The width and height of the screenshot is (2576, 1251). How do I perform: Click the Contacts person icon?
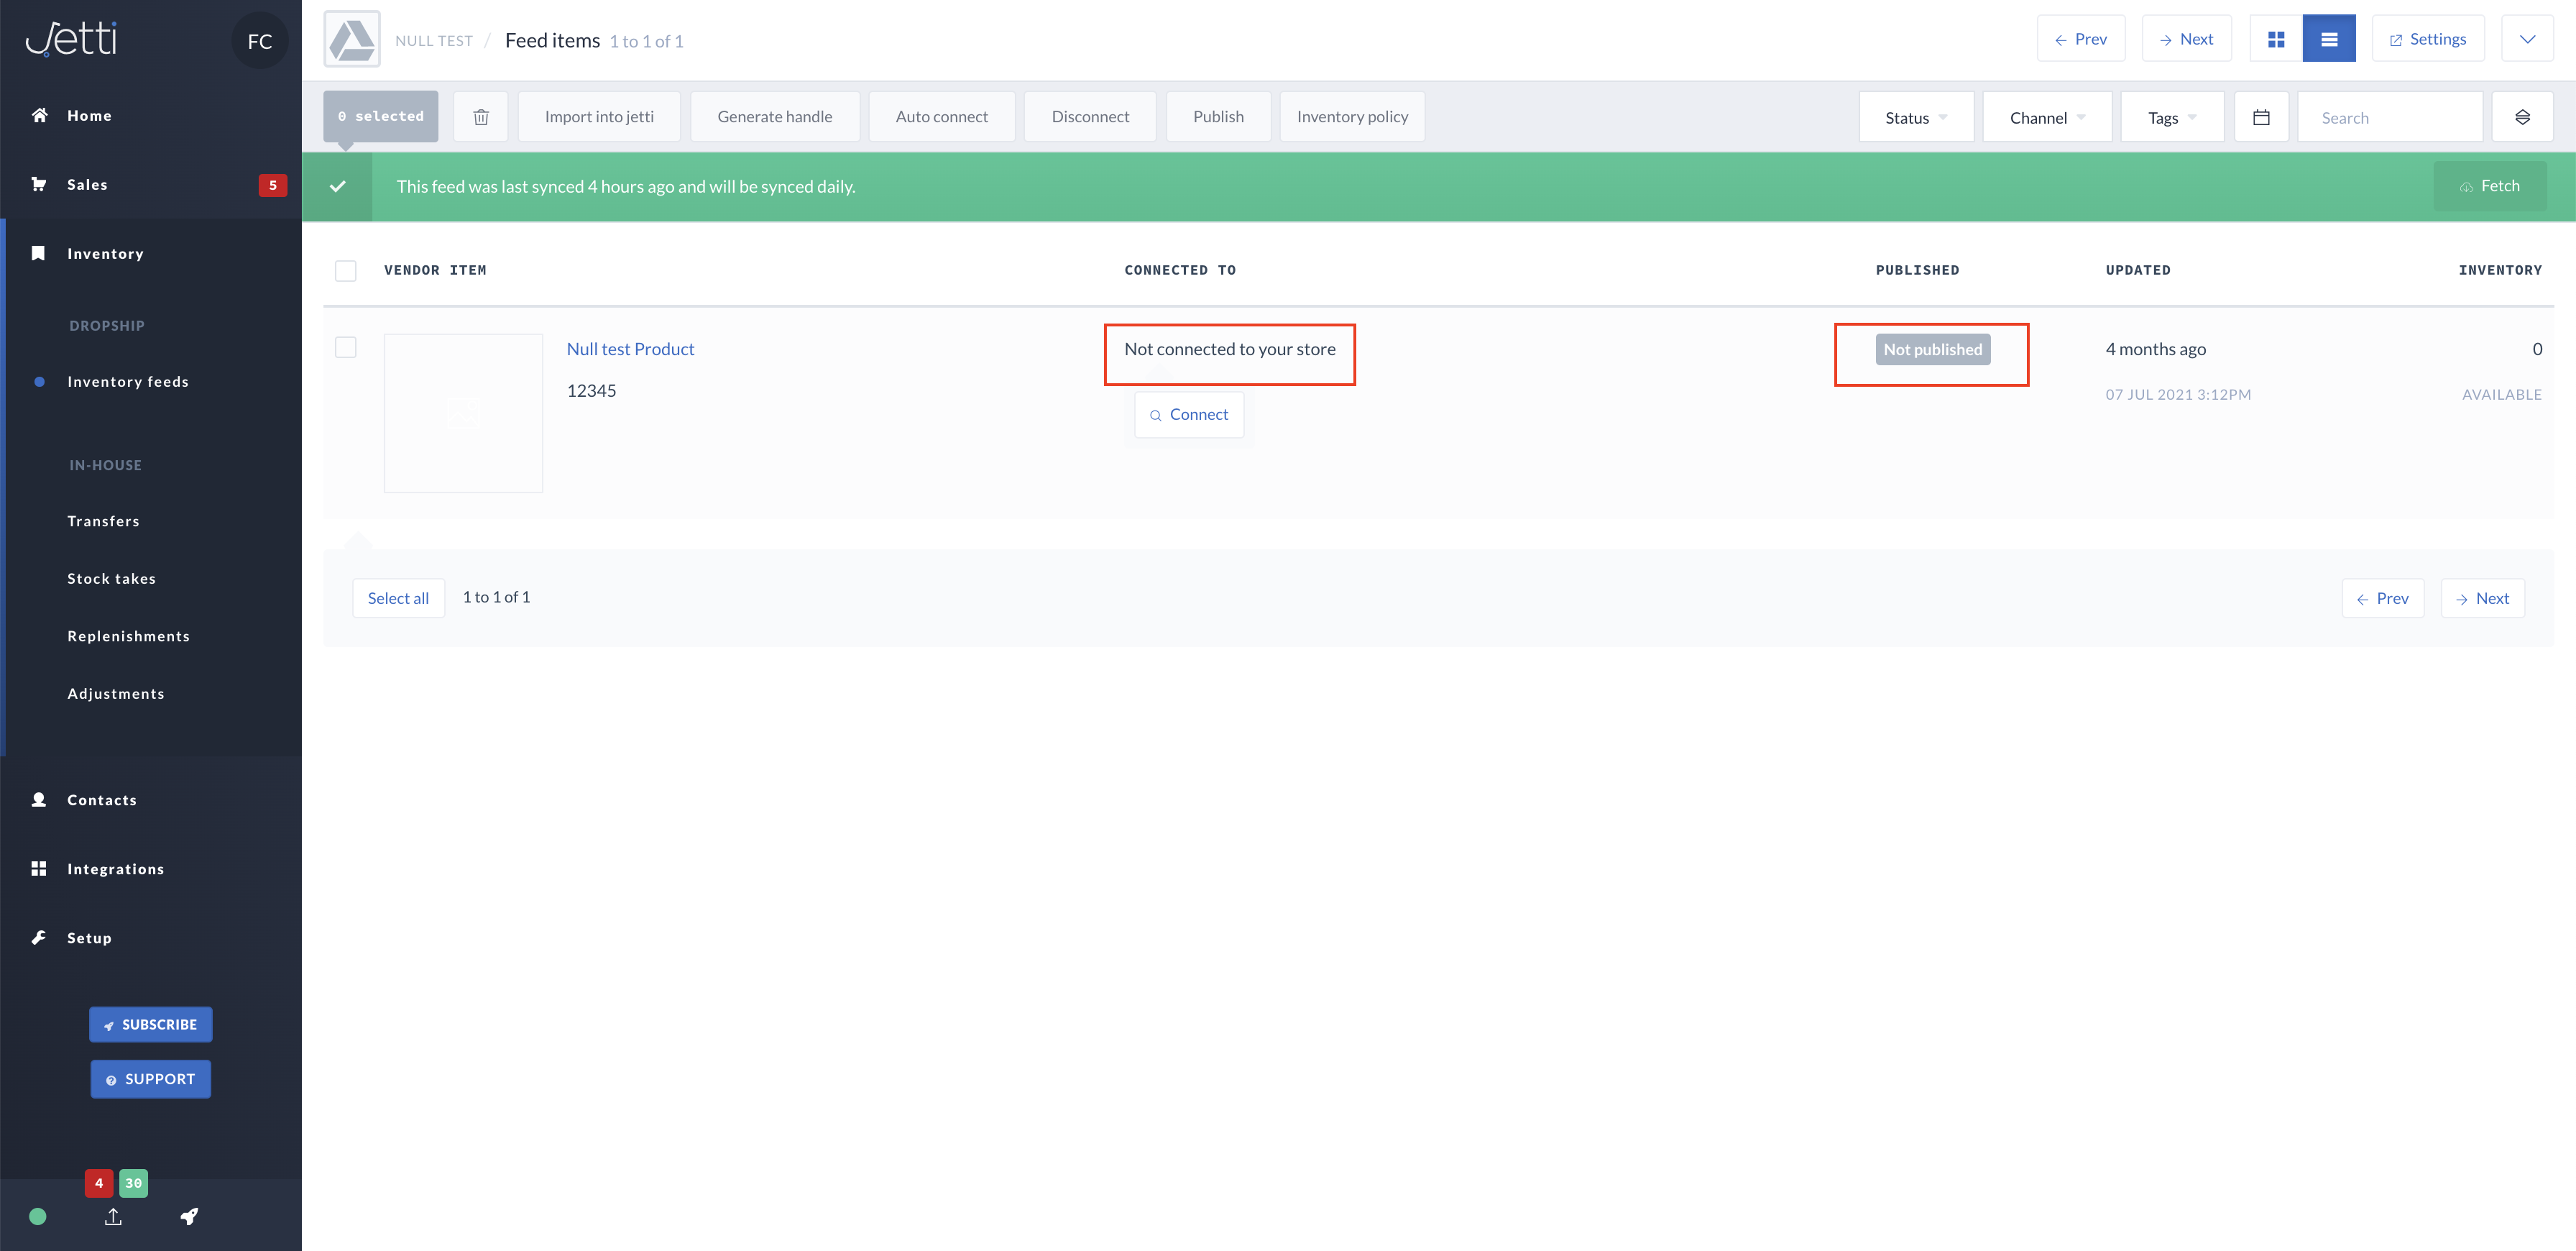tap(39, 799)
